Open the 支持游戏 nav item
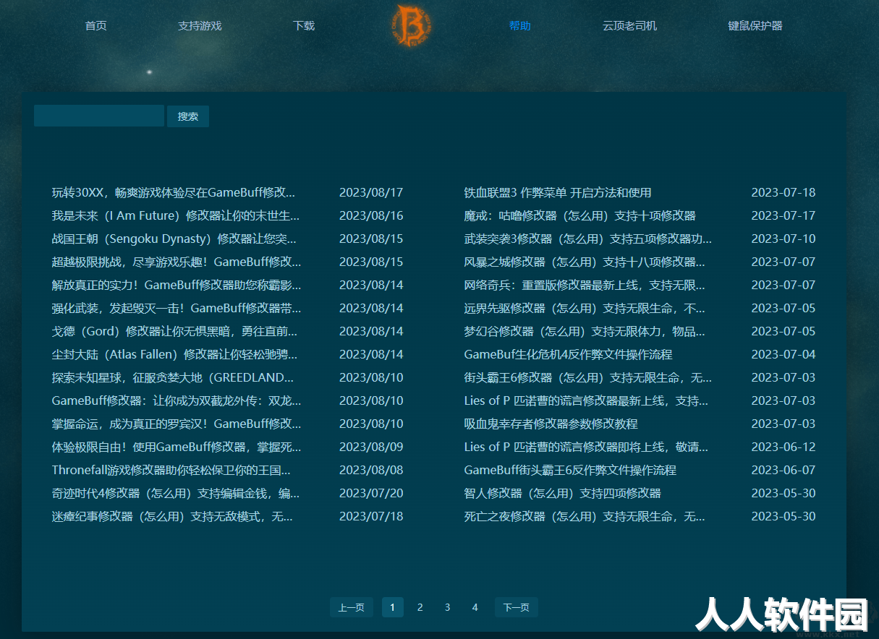The width and height of the screenshot is (879, 639). pos(200,26)
